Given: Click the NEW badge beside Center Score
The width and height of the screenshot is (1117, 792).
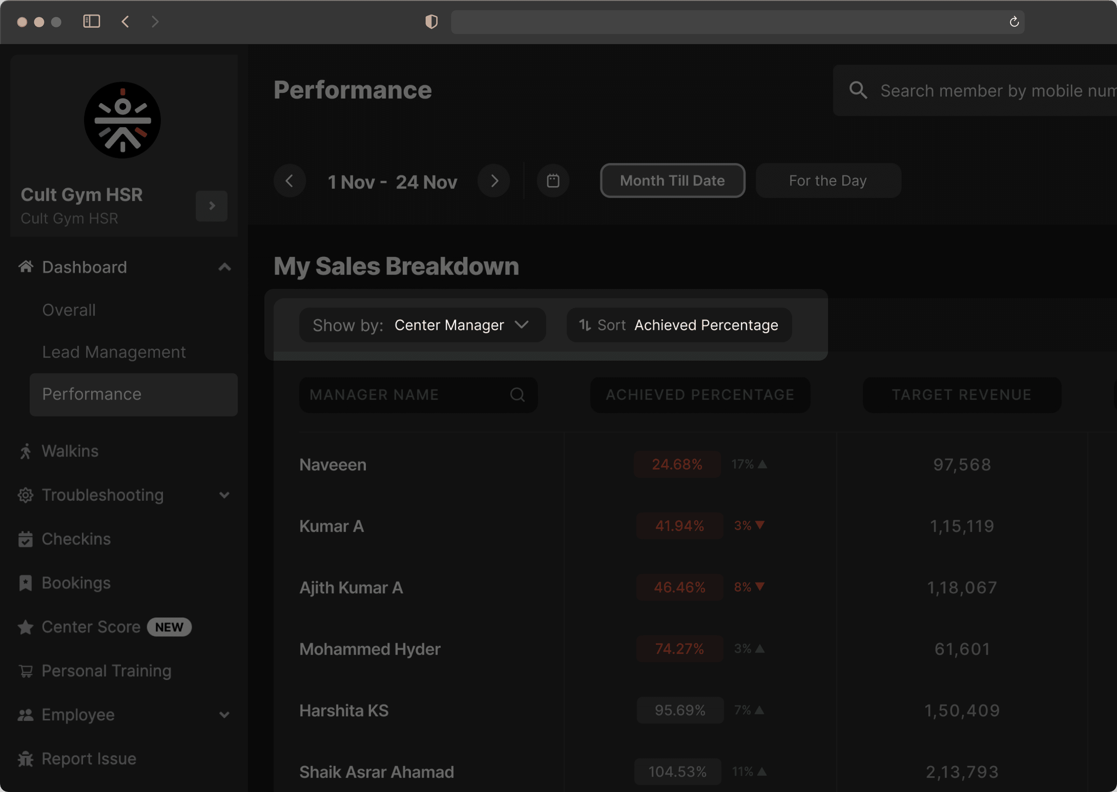Looking at the screenshot, I should click(169, 627).
